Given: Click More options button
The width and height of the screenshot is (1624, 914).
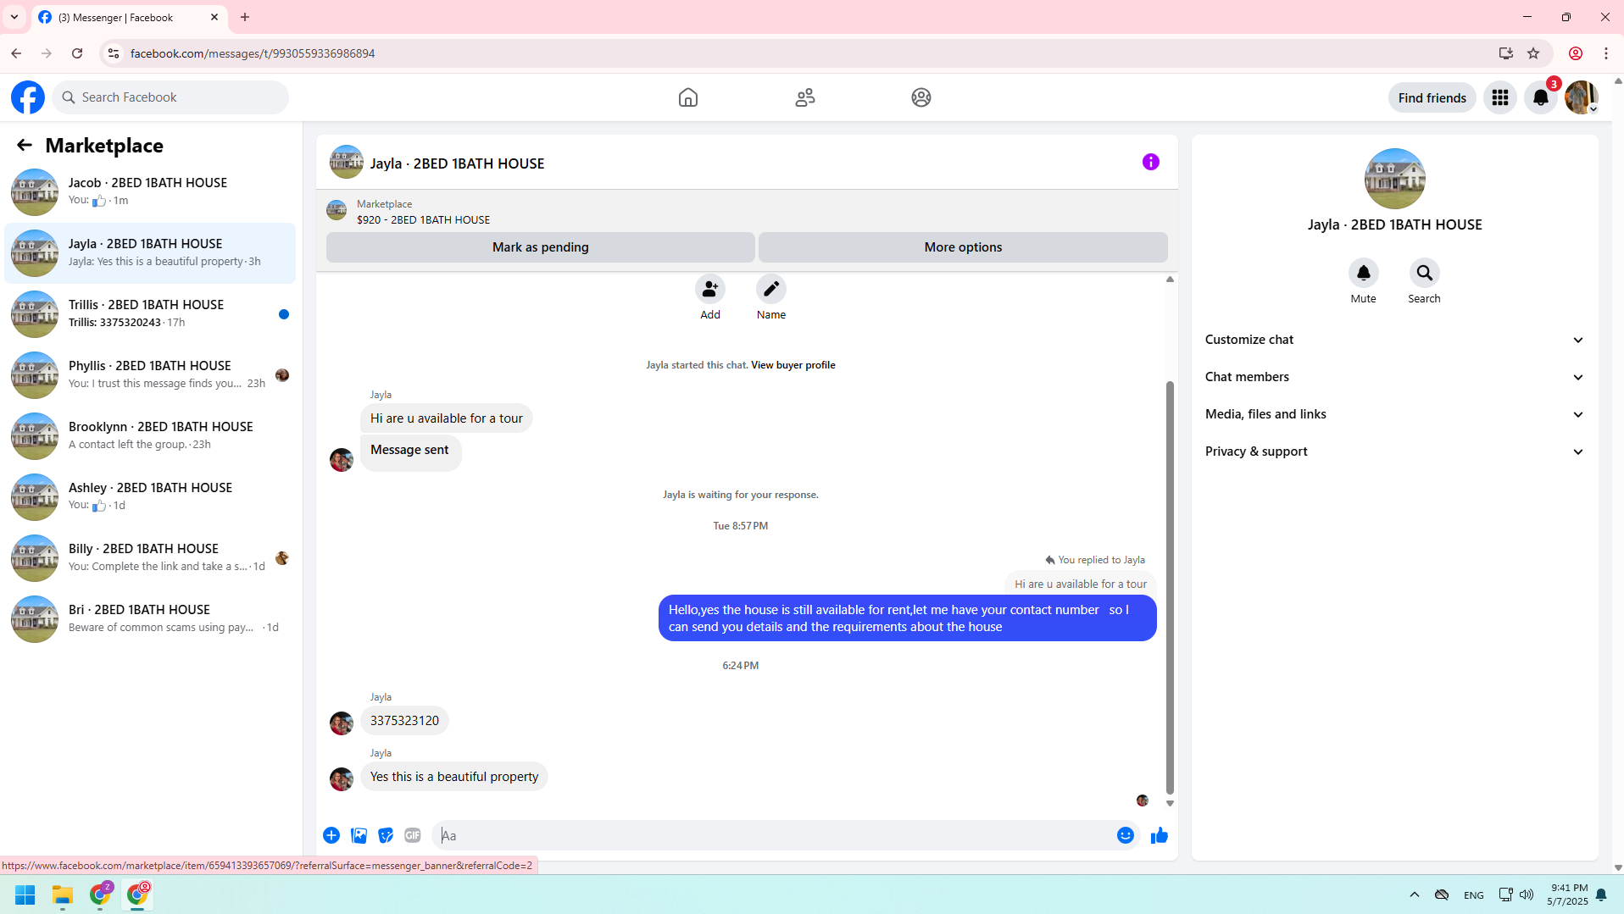Looking at the screenshot, I should (963, 247).
